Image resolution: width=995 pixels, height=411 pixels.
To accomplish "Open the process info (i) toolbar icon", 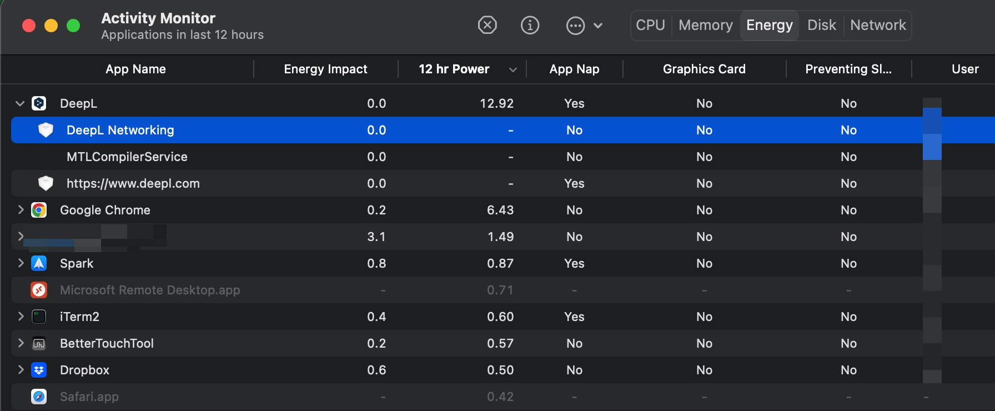I will (x=530, y=25).
